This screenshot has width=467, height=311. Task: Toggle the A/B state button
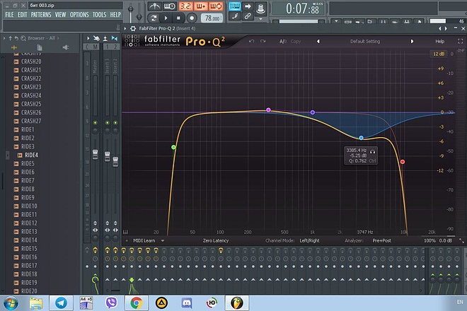pos(282,42)
